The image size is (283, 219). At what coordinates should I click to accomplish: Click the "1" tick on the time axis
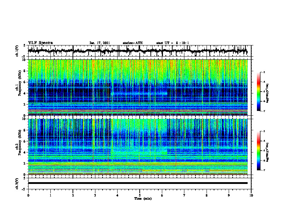click(x=50, y=195)
